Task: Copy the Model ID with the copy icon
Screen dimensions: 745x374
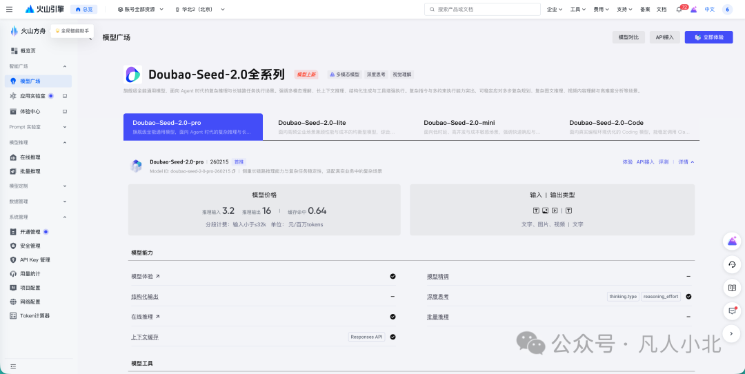Action: [234, 171]
